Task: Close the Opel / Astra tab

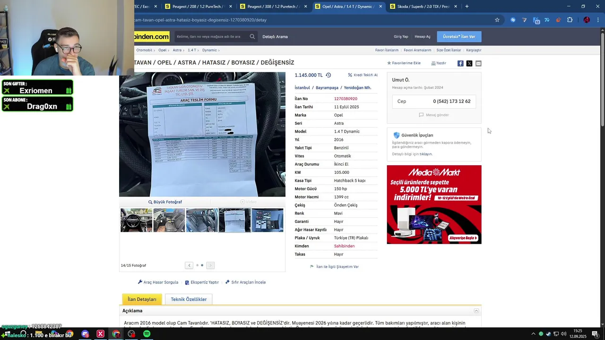Action: (380, 6)
